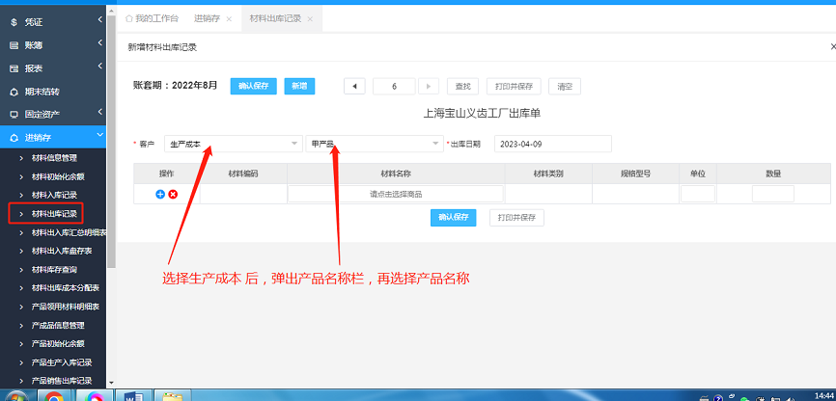Open 材料库存查询 in the sidebar
The height and width of the screenshot is (401, 836).
tap(54, 270)
